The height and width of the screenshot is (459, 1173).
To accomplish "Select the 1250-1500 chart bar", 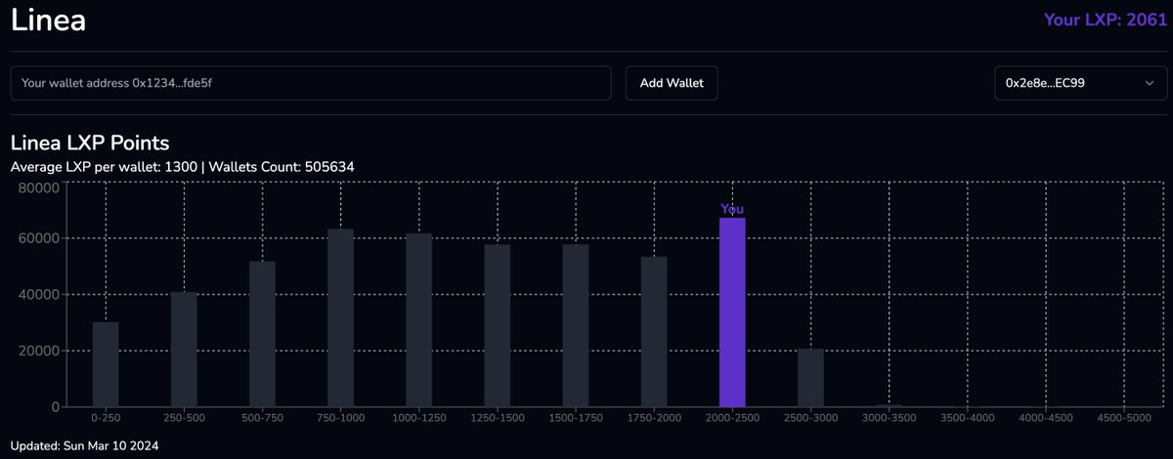I will click(x=497, y=325).
